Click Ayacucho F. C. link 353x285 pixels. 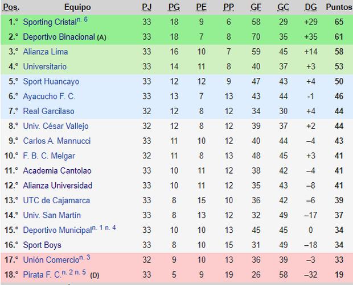(x=49, y=97)
